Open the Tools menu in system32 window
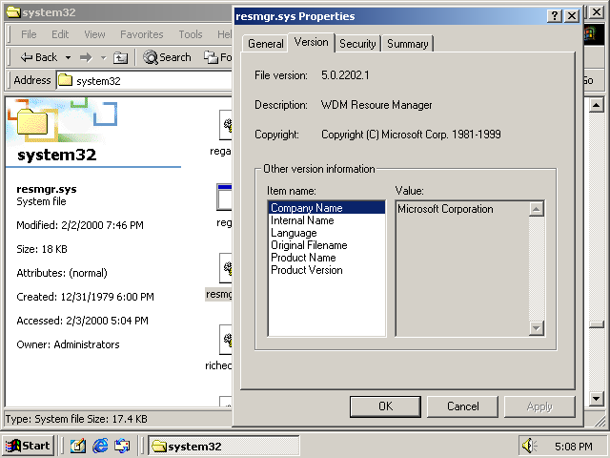This screenshot has width=610, height=458. [191, 34]
